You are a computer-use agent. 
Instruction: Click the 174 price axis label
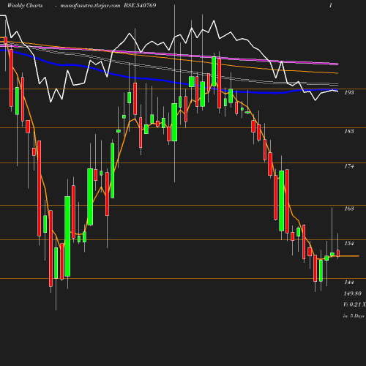(x=349, y=166)
